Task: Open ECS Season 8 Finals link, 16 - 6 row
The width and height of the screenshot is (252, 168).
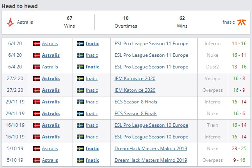Action: pos(136,114)
